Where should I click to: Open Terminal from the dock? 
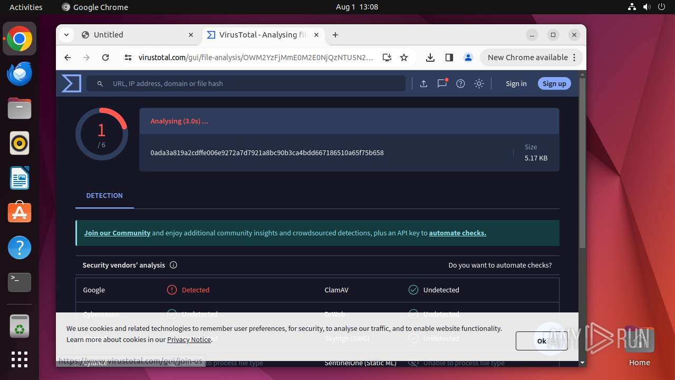click(20, 282)
